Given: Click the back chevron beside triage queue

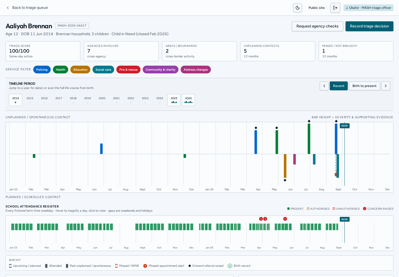Looking at the screenshot, I should 8,8.
